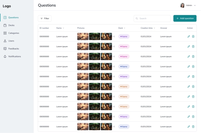Select Questions in the sidebar
The width and height of the screenshot is (201, 133).
pyautogui.click(x=13, y=18)
